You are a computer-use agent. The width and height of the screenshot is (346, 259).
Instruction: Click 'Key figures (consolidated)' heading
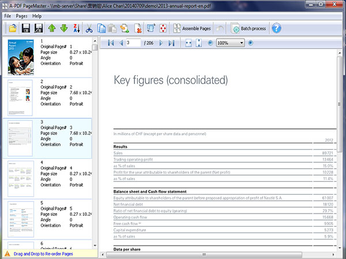[171, 80]
